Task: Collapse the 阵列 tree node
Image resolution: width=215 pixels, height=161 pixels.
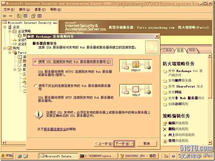Action: tap(5, 48)
